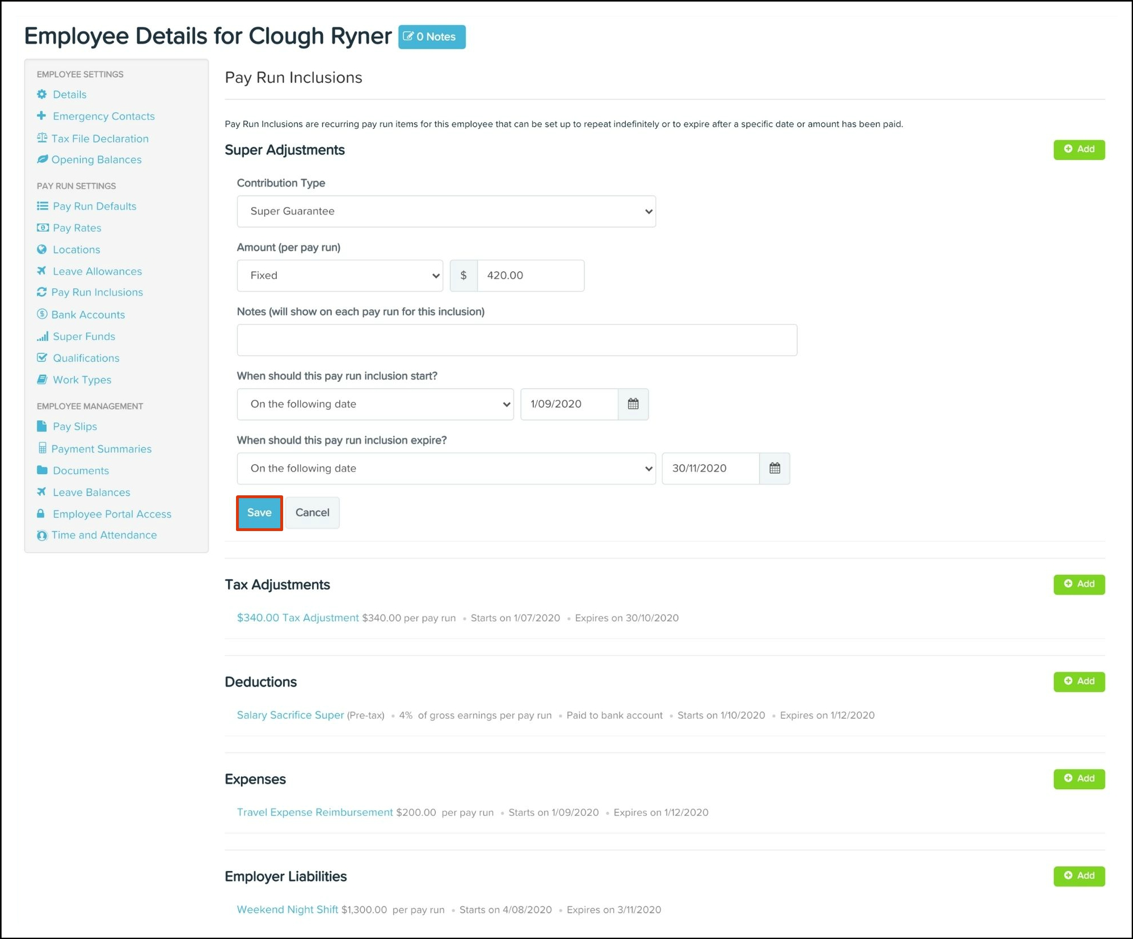Open the inclusion start option dropdown
The height and width of the screenshot is (939, 1133).
[375, 404]
